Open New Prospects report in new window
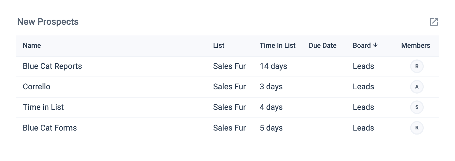The width and height of the screenshot is (455, 161). tap(434, 22)
